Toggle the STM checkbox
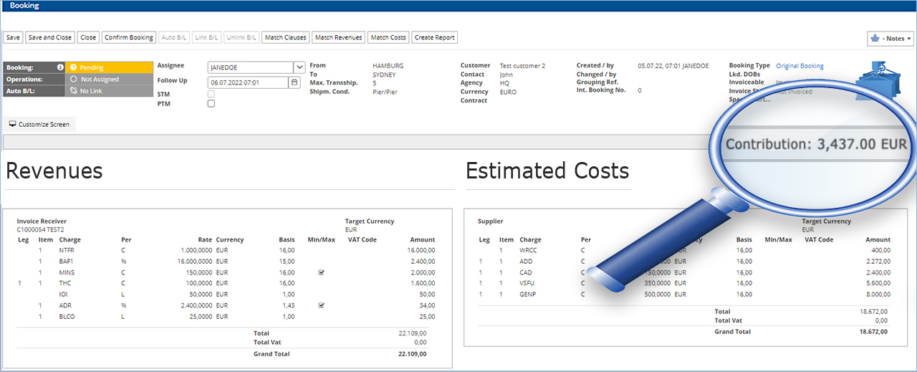 pos(211,94)
